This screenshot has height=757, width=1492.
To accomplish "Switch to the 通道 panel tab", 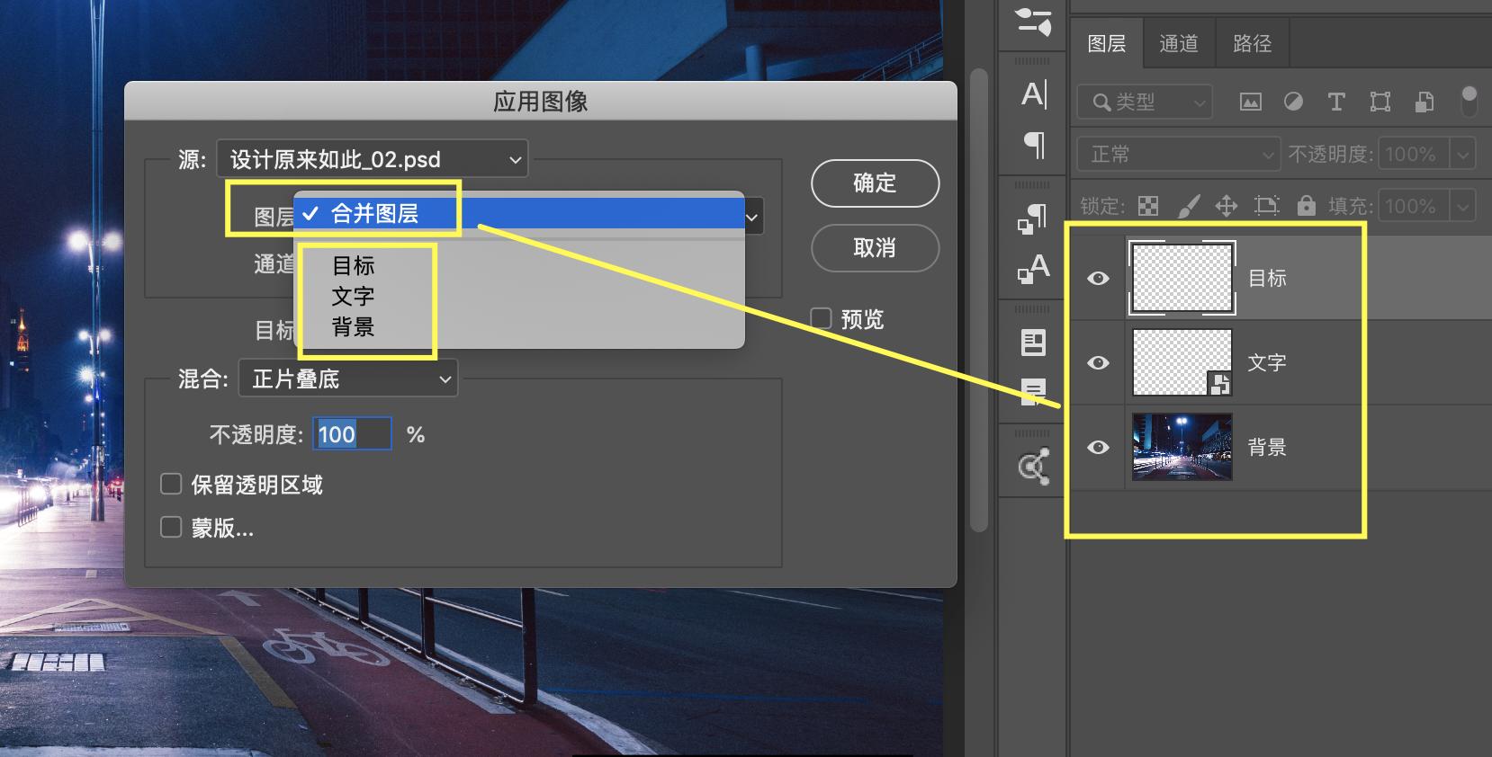I will pos(1179,43).
